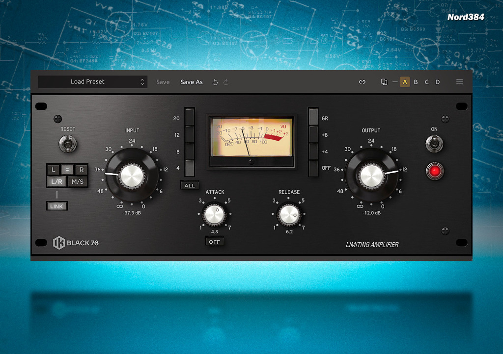
Task: Enable L/R stereo mode
Action: [x=57, y=182]
